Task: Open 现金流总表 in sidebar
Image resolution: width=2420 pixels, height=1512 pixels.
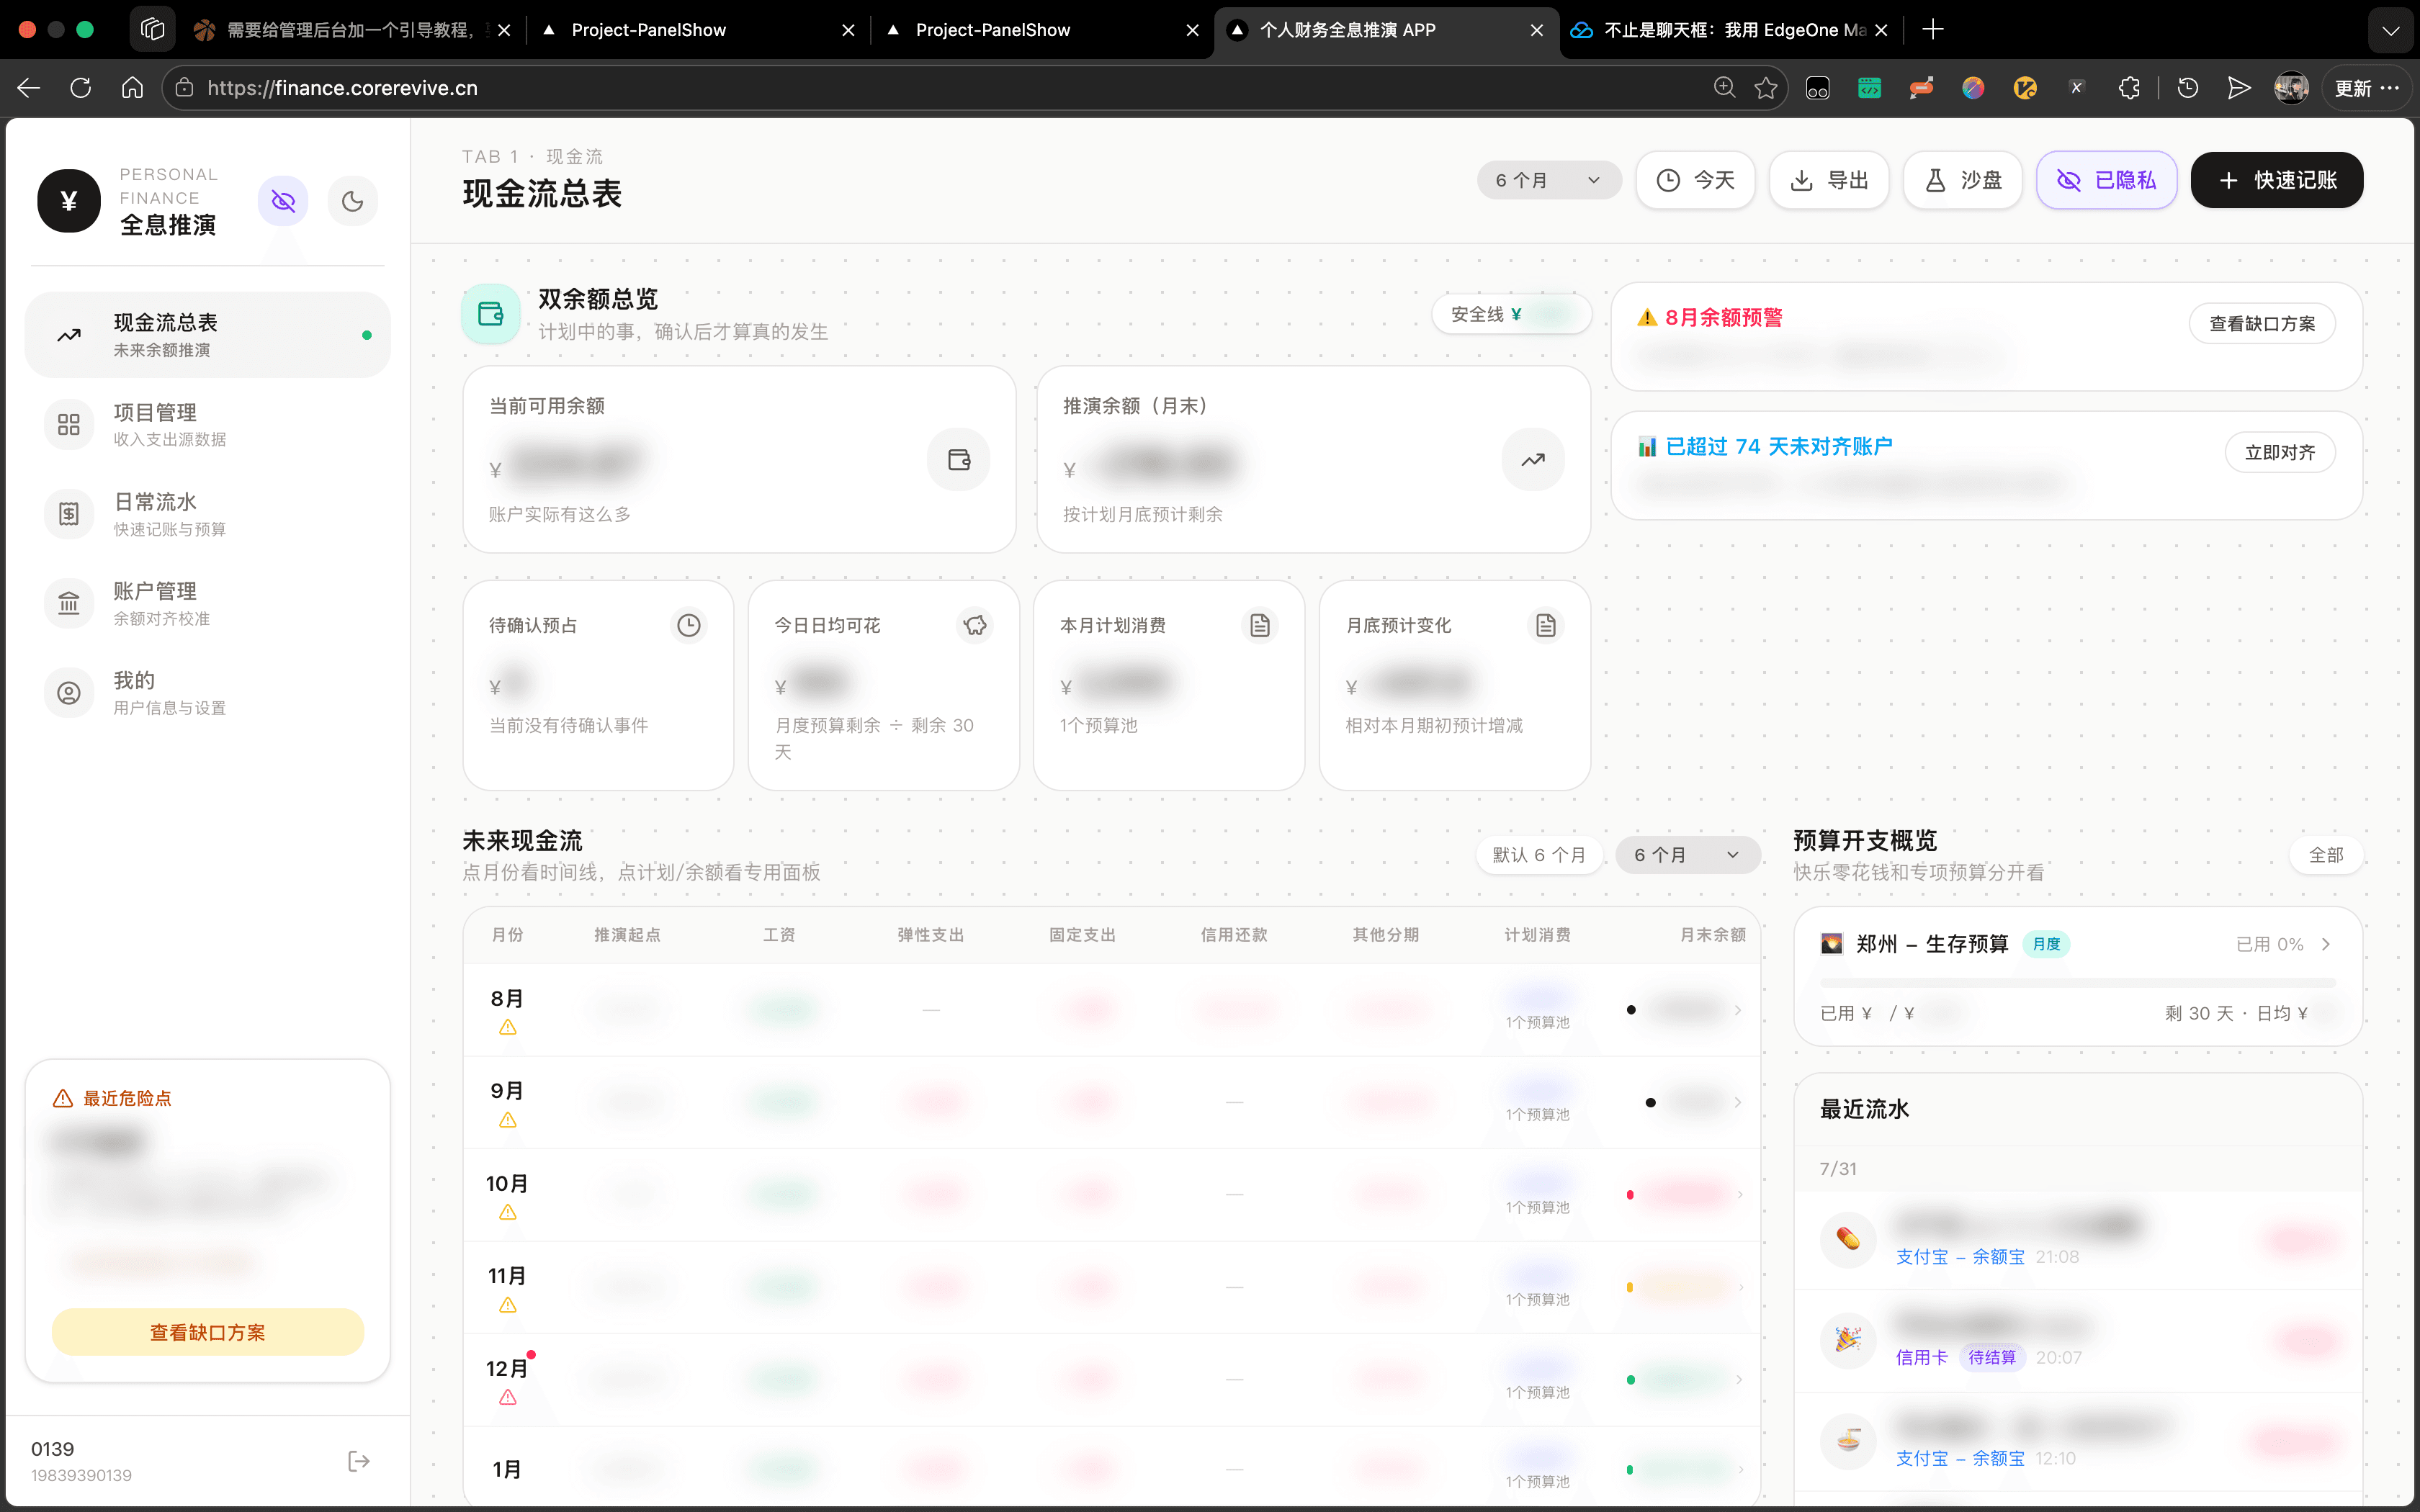Action: click(x=207, y=335)
